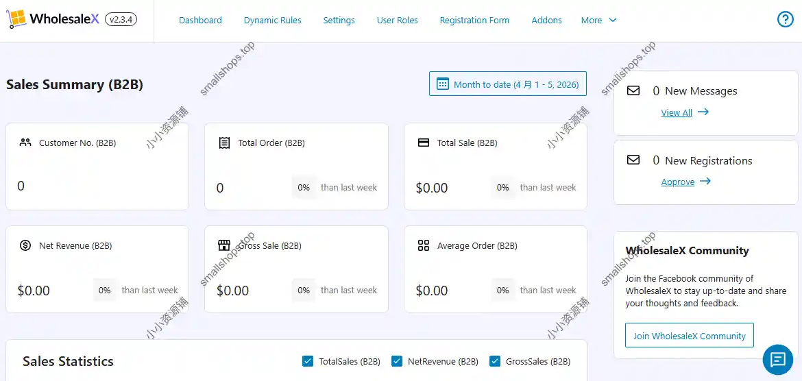Click the New Registrations envelope icon
The image size is (802, 381).
[x=633, y=160]
